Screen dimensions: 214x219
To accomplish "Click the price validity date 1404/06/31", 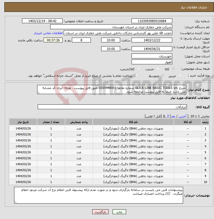I will (152, 49).
